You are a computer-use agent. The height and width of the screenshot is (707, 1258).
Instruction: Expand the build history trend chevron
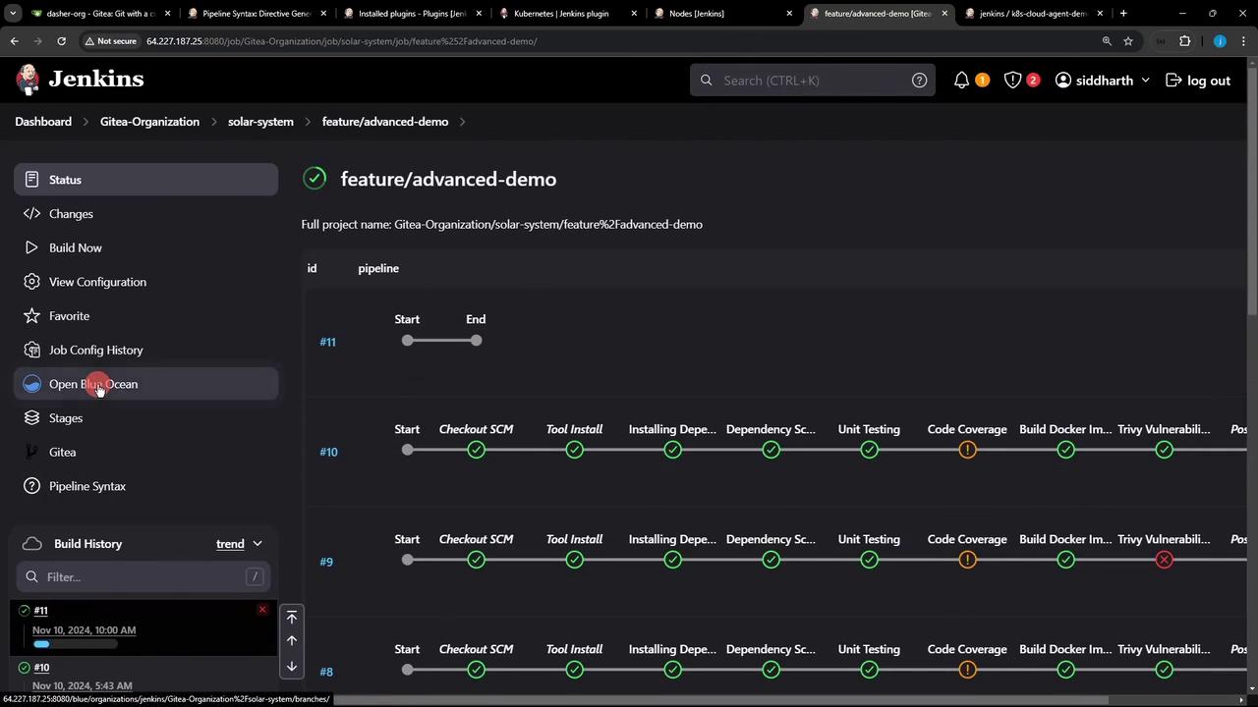(x=257, y=544)
